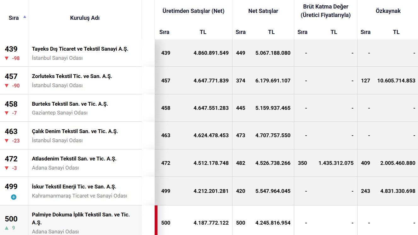
Task: Click the blue plus icon under rank 499
Action: [14, 197]
